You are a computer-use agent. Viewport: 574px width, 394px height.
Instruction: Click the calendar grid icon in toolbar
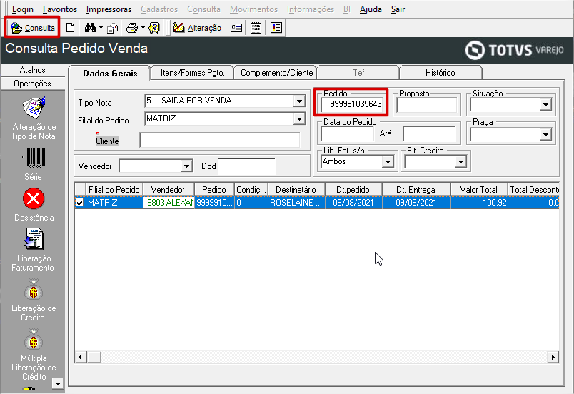[x=256, y=28]
